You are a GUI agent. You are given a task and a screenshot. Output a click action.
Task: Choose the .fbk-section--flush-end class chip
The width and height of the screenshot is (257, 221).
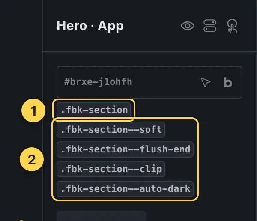point(125,149)
